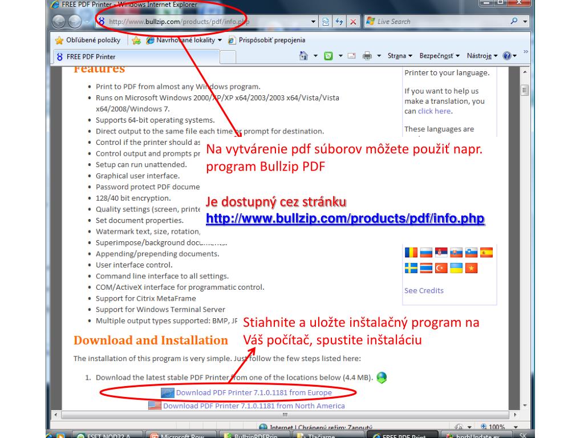Click the vertical scrollbar up arrow
The height and width of the screenshot is (438, 584).
525,71
